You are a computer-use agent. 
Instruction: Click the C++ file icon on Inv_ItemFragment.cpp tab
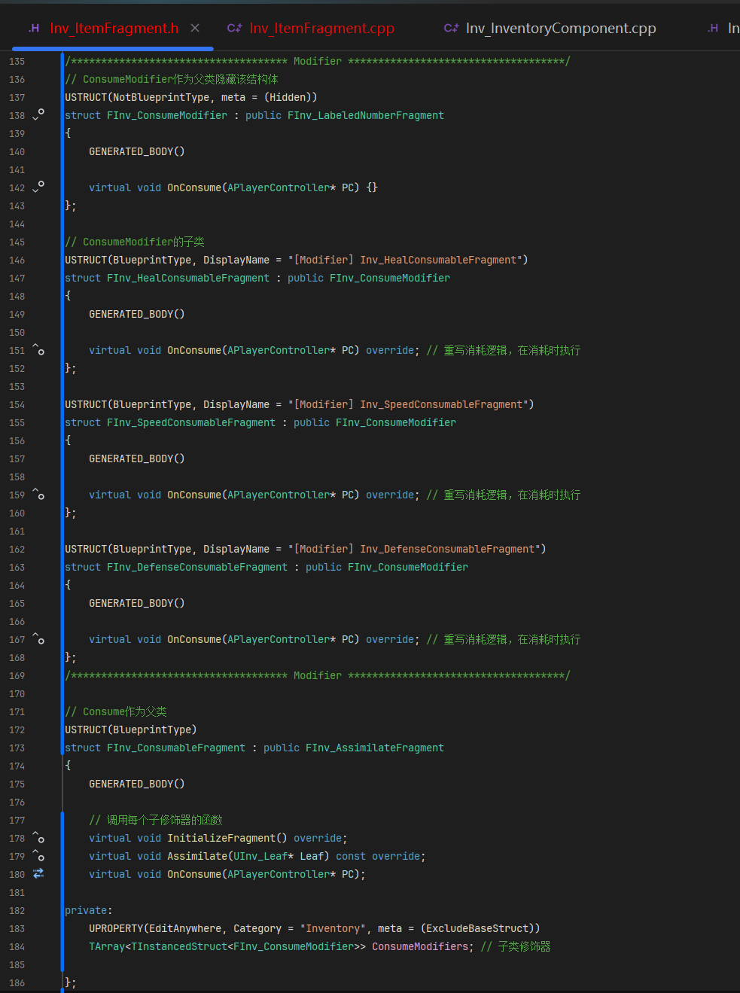coord(234,28)
